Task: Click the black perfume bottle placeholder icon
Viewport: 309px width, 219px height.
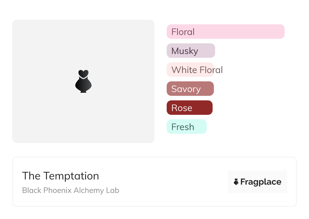Action: pyautogui.click(x=83, y=81)
